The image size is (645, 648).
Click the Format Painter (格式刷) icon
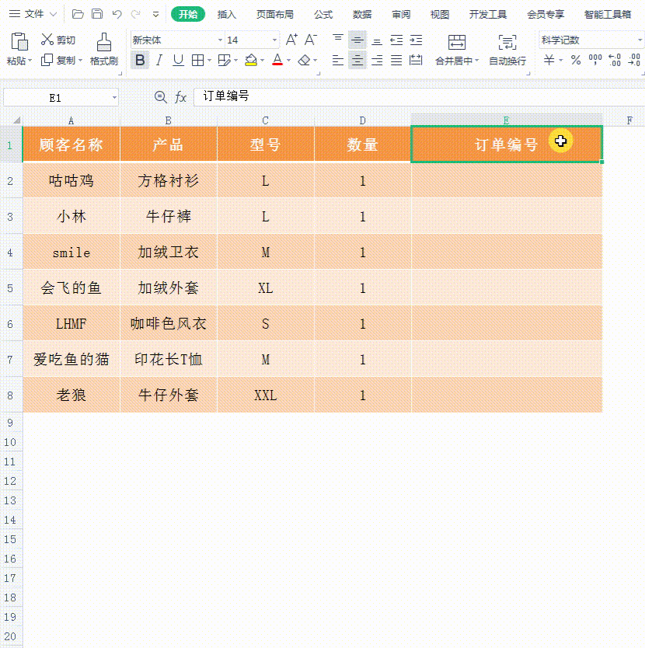[x=103, y=43]
